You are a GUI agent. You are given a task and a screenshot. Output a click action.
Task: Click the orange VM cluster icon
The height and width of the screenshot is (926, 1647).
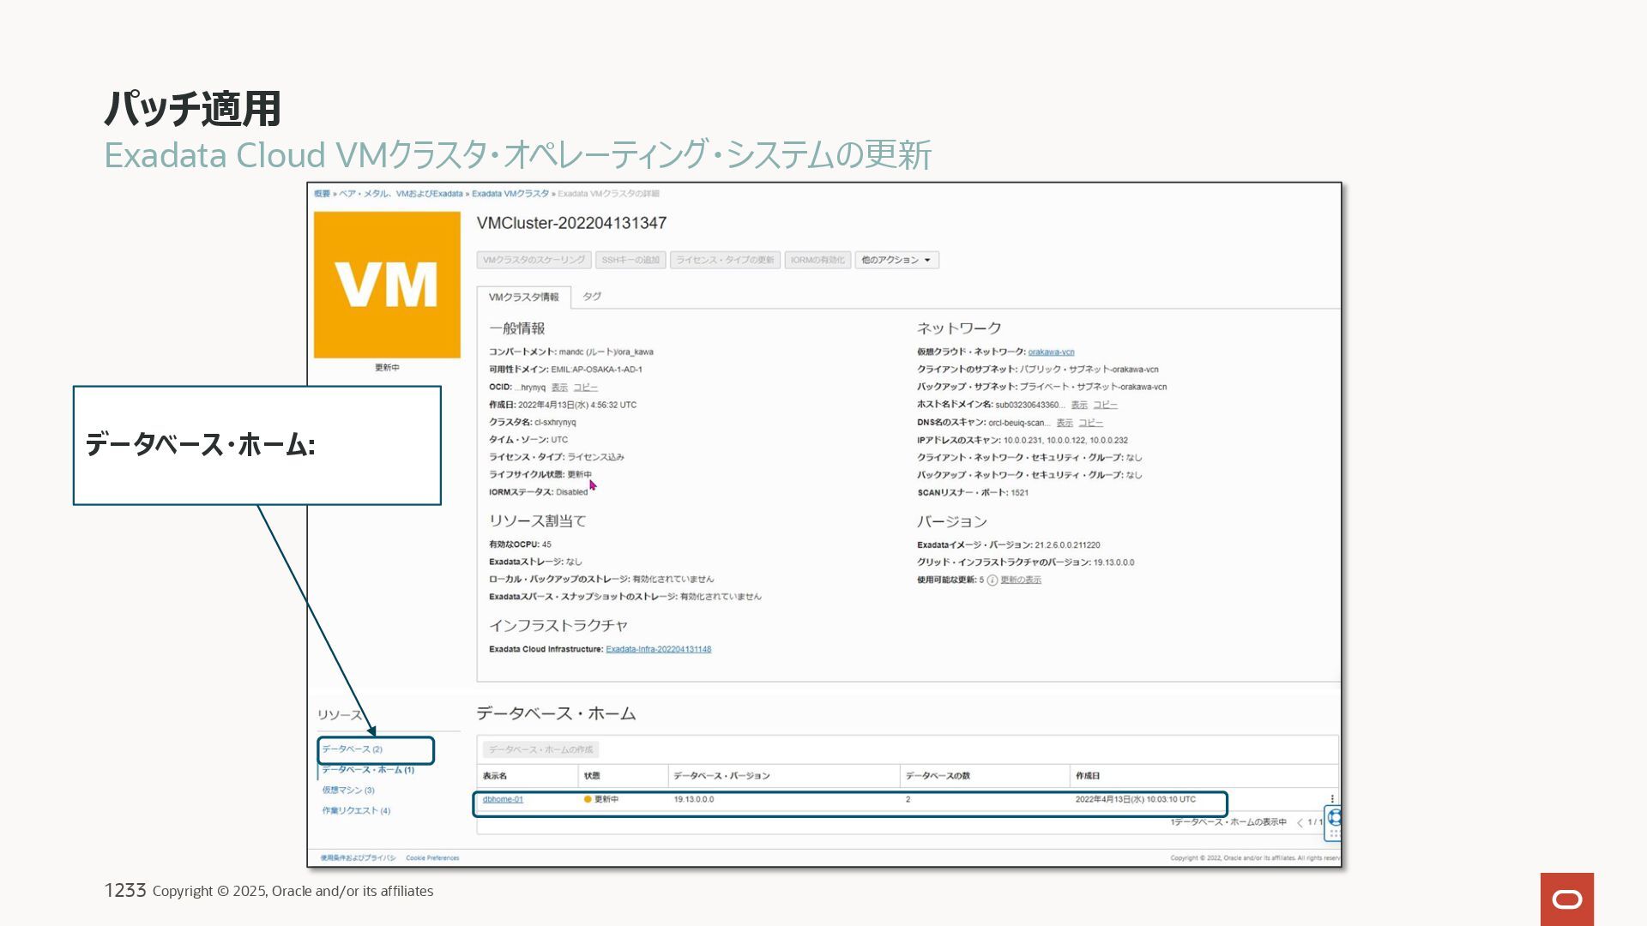pyautogui.click(x=387, y=285)
